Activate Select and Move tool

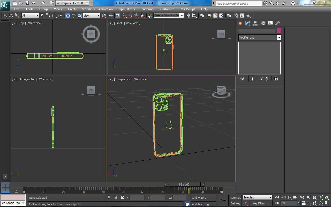[x=68, y=16]
